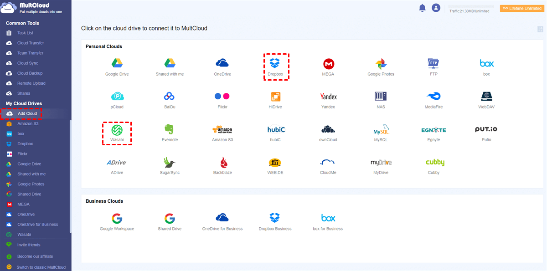Image resolution: width=547 pixels, height=271 pixels.
Task: Switch to classic MultCloud
Action: pos(41,267)
